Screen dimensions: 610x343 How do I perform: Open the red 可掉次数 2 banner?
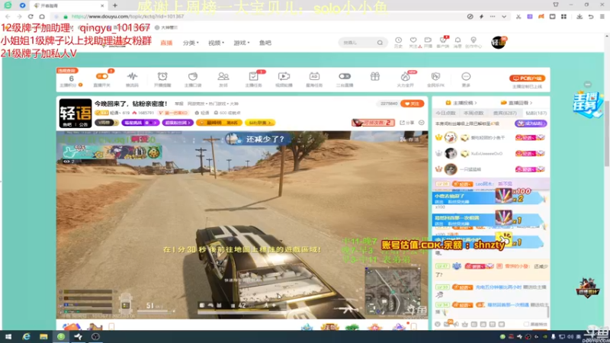[373, 123]
